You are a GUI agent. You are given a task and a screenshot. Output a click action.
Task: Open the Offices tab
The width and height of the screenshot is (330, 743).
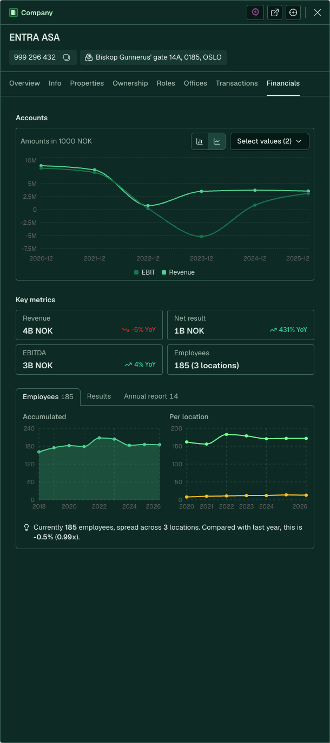(195, 83)
